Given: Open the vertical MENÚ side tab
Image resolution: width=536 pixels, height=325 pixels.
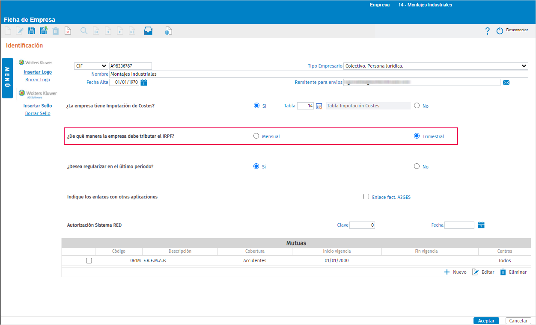Looking at the screenshot, I should 7,78.
